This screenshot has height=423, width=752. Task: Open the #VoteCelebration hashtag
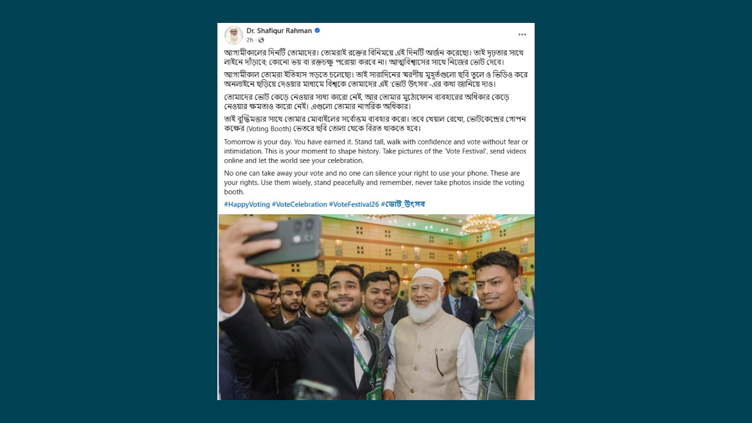(x=299, y=204)
